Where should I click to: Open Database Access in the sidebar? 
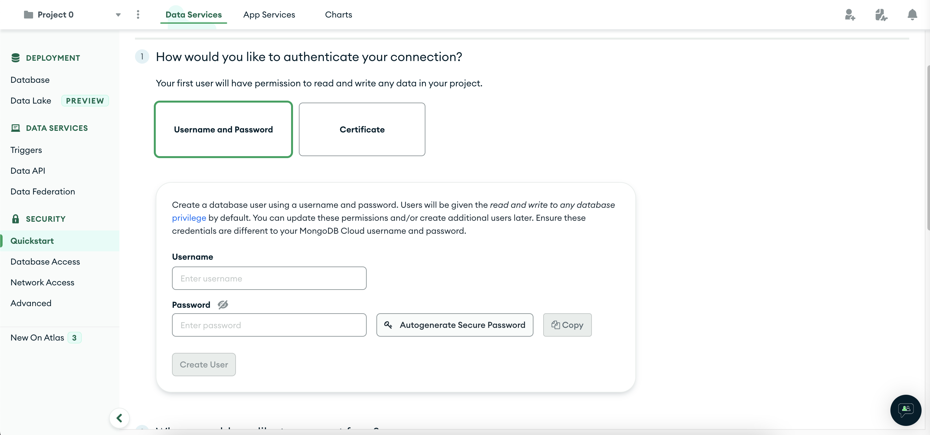45,262
